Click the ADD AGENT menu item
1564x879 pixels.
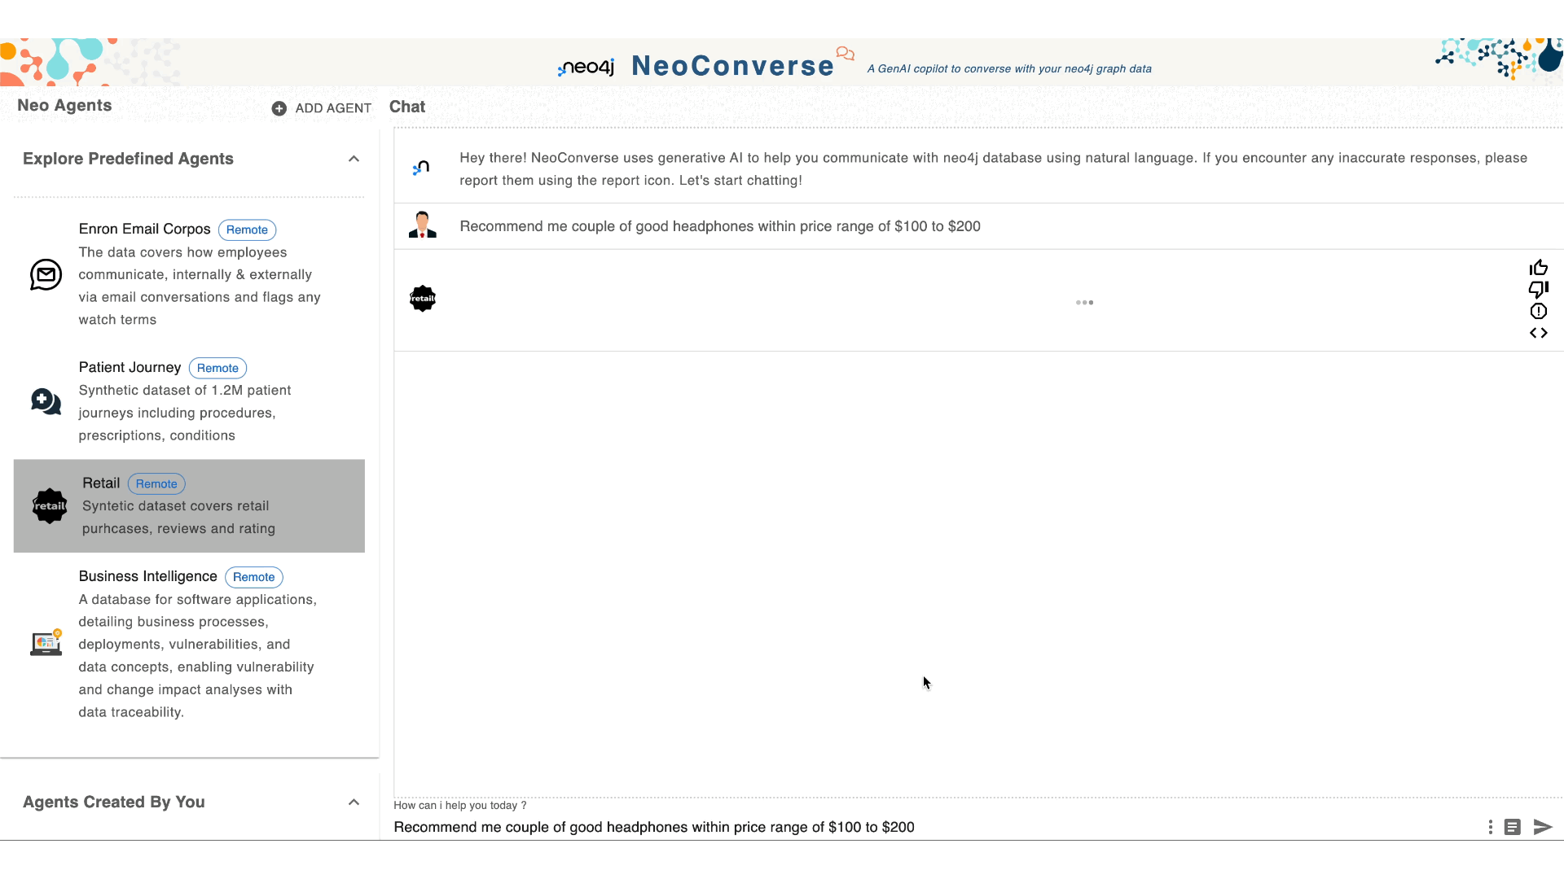point(321,108)
